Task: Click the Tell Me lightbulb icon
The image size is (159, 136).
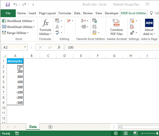Action: click(151, 13)
